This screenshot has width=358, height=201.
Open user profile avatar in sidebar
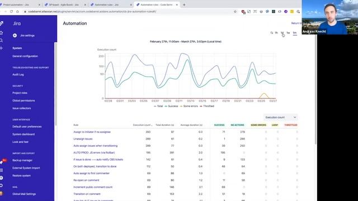[1, 194]
